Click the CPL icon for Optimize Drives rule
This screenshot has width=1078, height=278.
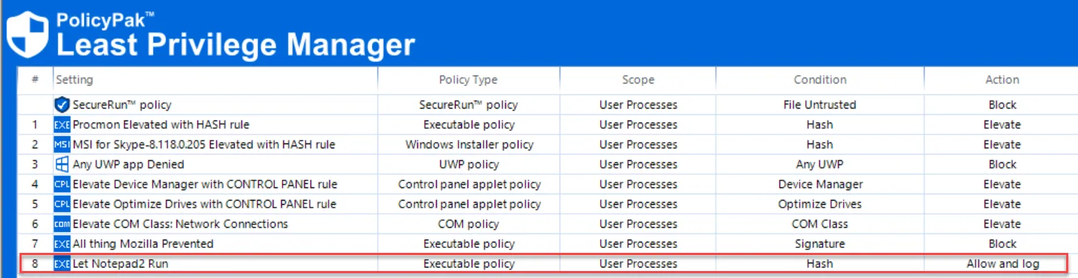click(x=62, y=204)
